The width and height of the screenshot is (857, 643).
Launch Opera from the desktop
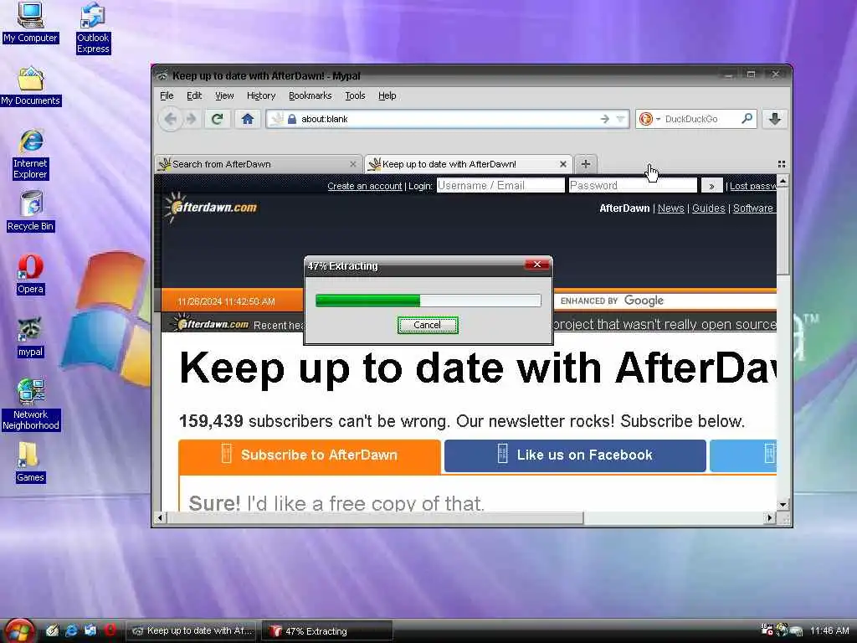[x=30, y=275]
